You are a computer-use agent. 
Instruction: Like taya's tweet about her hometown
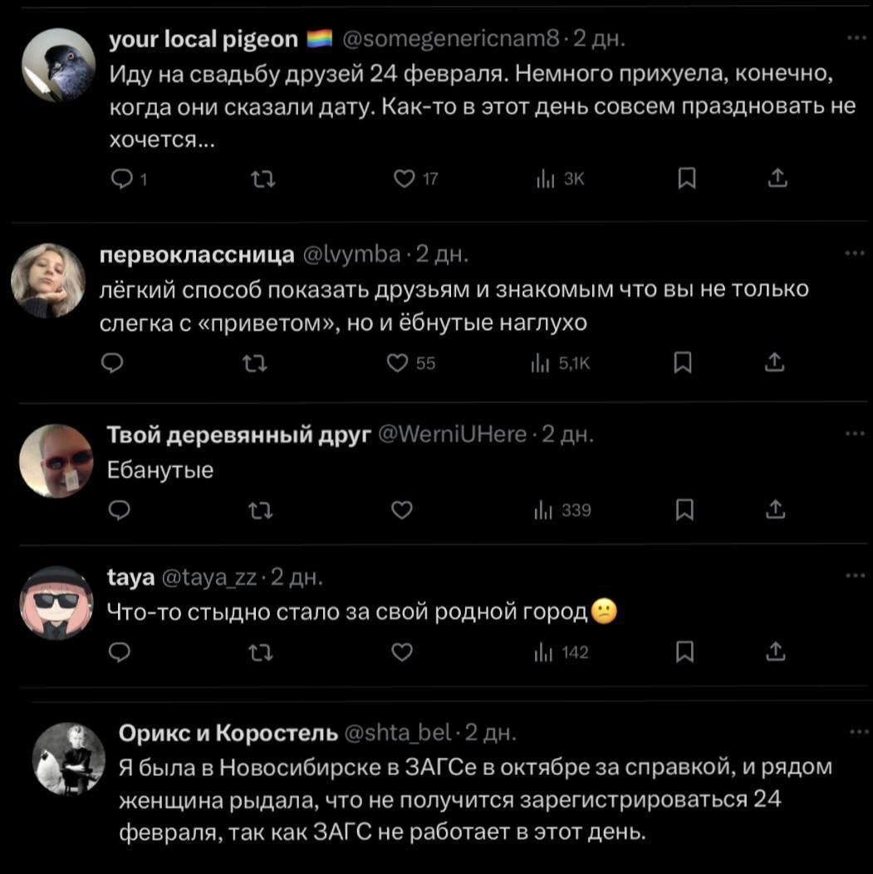click(x=401, y=652)
